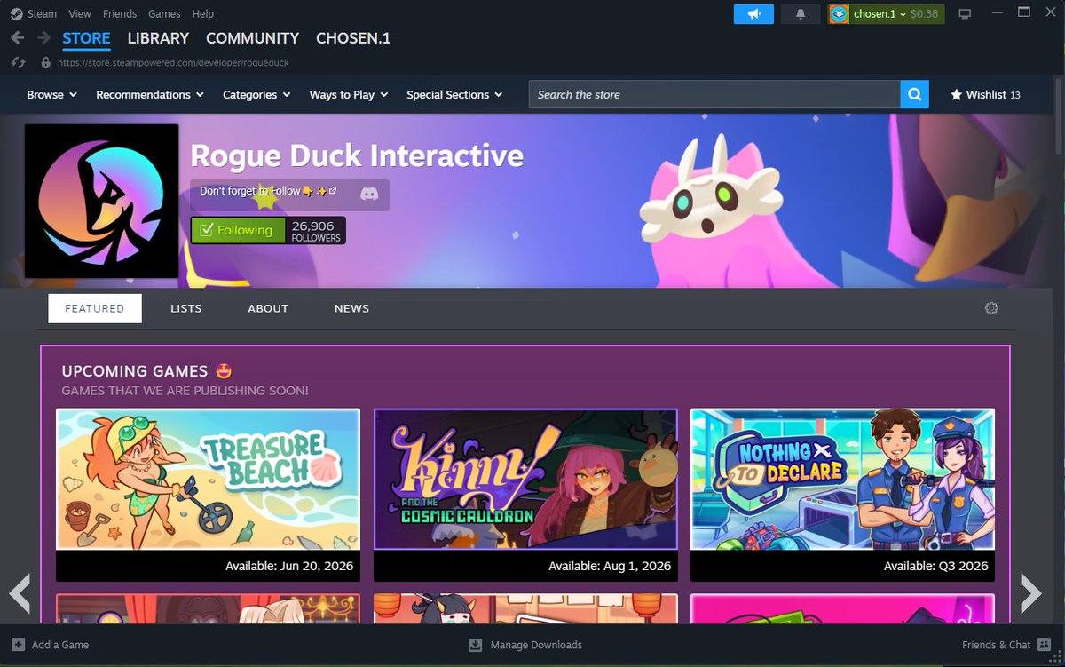Select the FEATURED tab
This screenshot has height=667, width=1065.
pyautogui.click(x=95, y=308)
